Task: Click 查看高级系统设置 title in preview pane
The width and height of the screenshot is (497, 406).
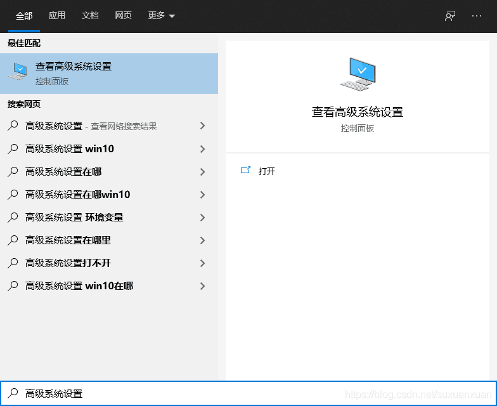Action: coord(358,112)
